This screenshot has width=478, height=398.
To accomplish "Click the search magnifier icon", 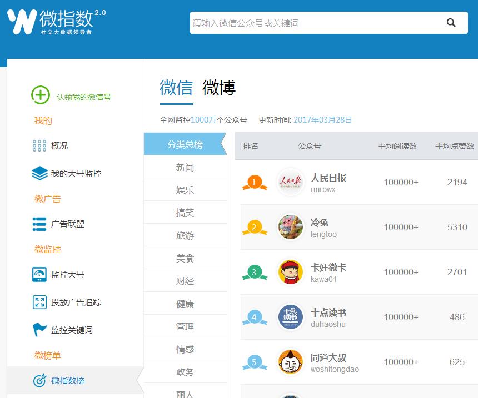I will pos(450,22).
